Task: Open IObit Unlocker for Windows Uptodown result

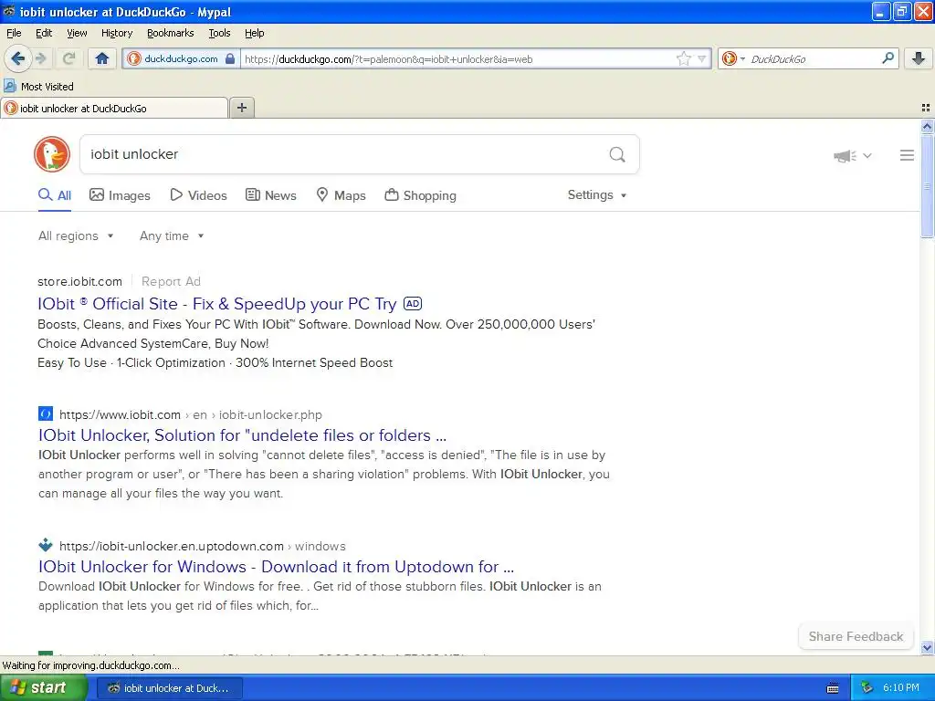Action: click(276, 566)
